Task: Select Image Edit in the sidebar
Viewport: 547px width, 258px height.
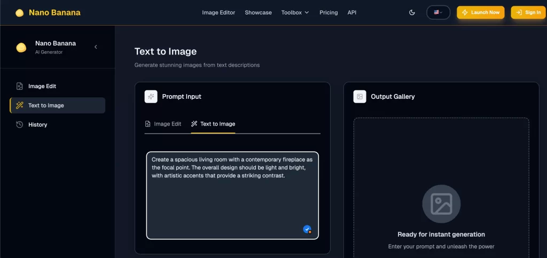Action: [x=42, y=86]
